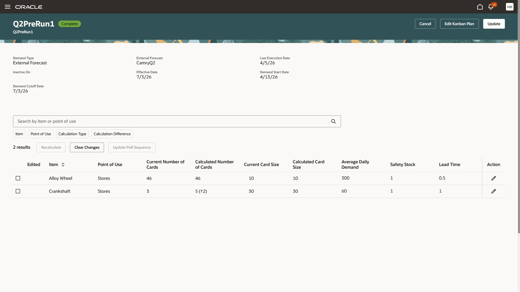
Task: Click the 300 average daily demand value
Action: point(345,178)
